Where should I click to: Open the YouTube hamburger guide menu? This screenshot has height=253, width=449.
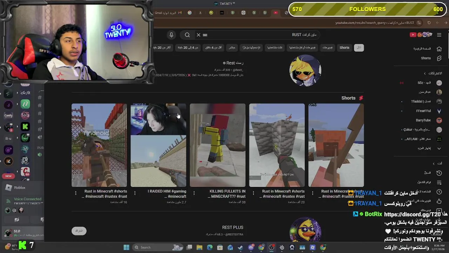pyautogui.click(x=439, y=35)
